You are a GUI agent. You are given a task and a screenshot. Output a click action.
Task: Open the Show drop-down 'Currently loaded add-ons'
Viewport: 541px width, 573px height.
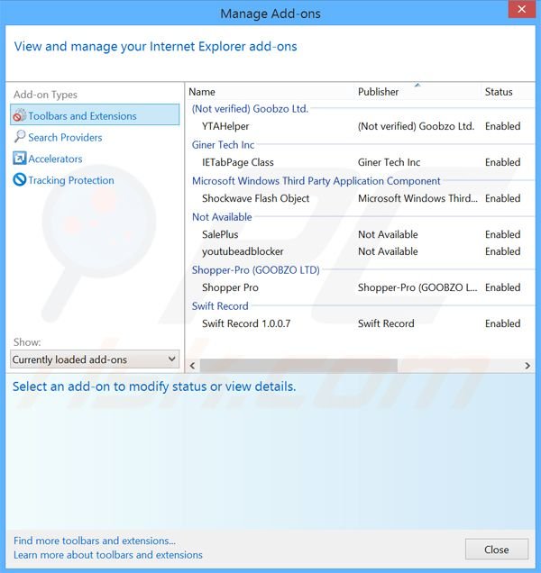pyautogui.click(x=95, y=359)
